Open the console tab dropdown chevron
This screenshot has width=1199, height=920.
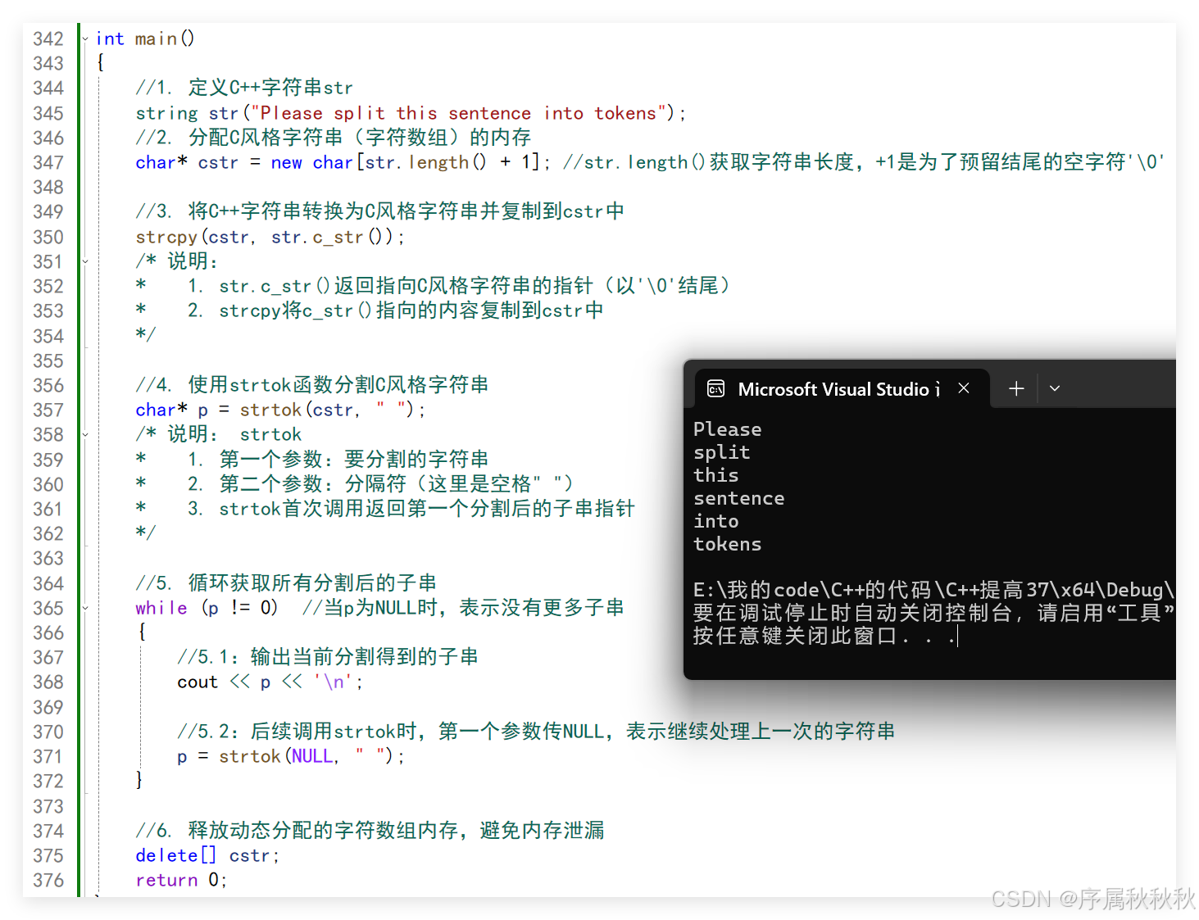1055,388
